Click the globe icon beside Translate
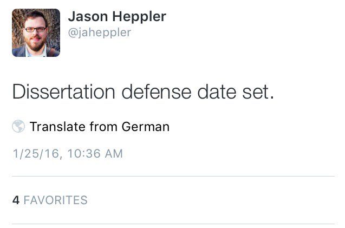The width and height of the screenshot is (345, 228). click(18, 127)
